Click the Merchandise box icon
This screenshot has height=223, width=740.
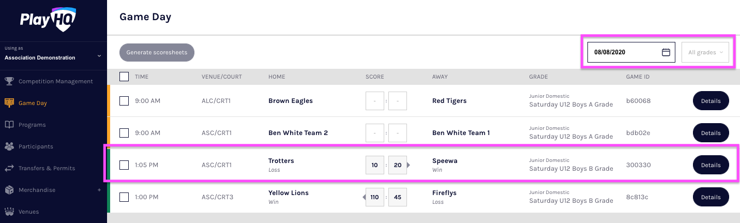coord(9,190)
